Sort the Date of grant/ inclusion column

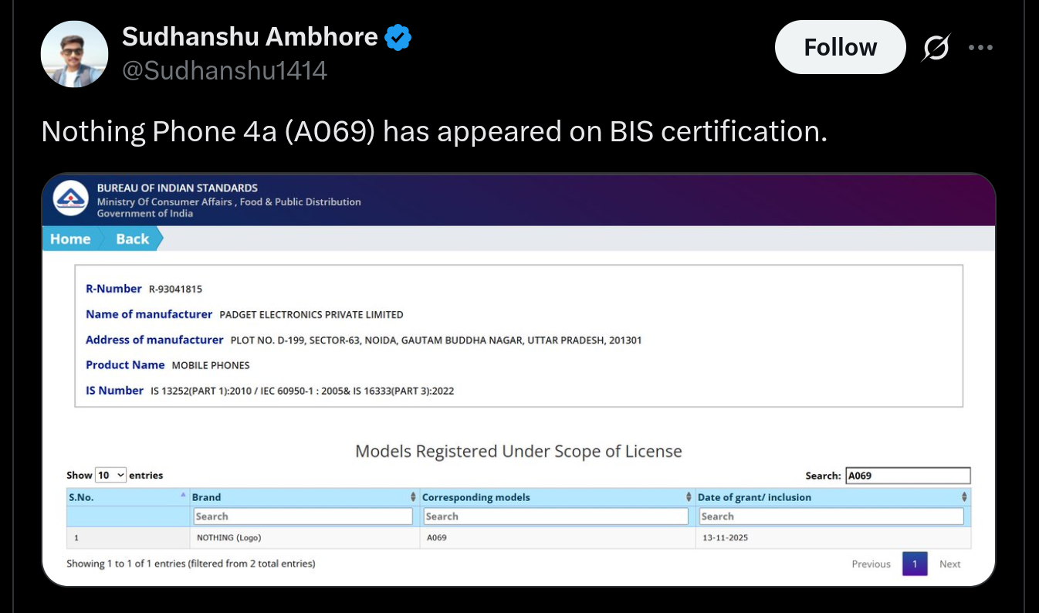962,497
